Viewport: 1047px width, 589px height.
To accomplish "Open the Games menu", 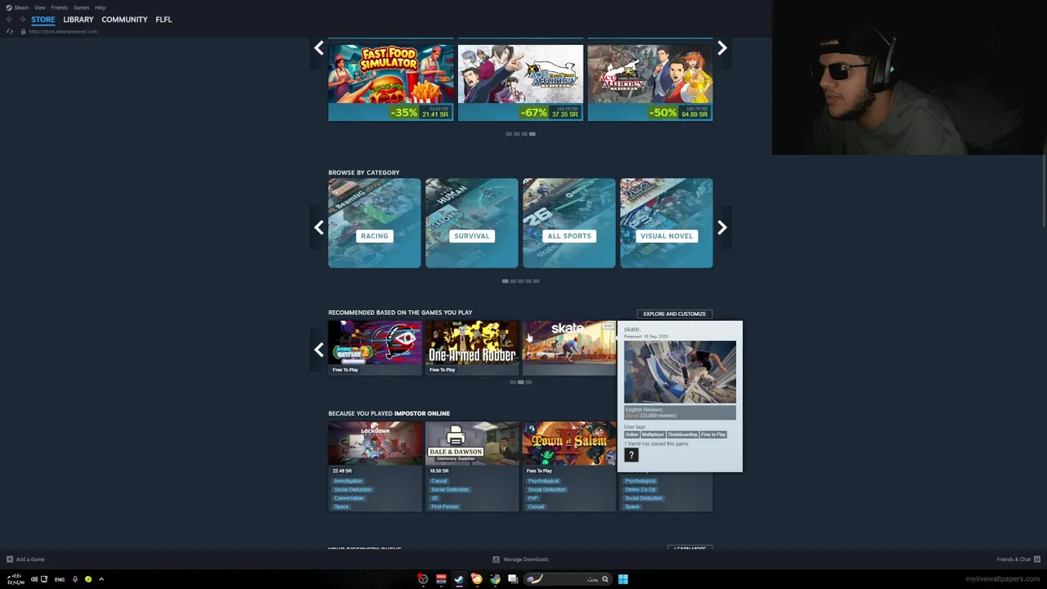I will point(81,7).
